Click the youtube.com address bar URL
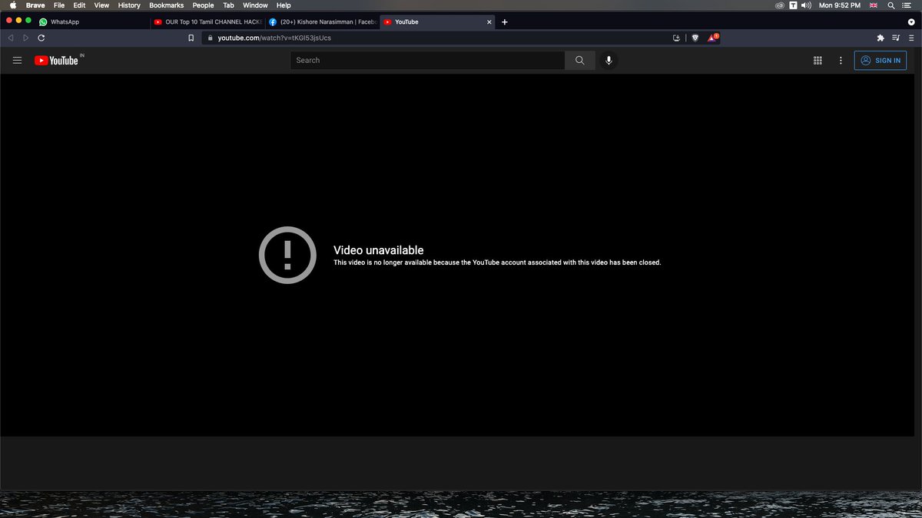The height and width of the screenshot is (518, 922). [x=274, y=38]
